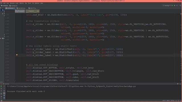Click UTF-8 encoding in status bar
The width and height of the screenshot is (182, 102).
click(173, 101)
